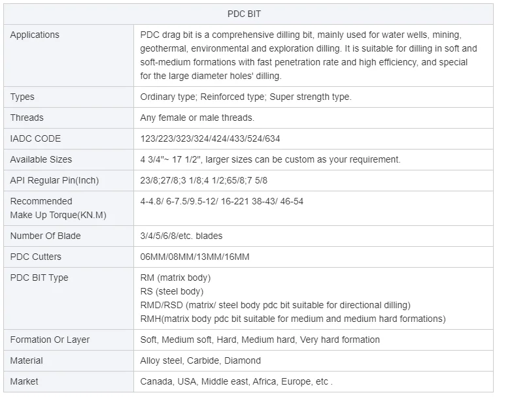The image size is (512, 397).
Task: Select the Formation Or Layer label
Action: (50, 340)
